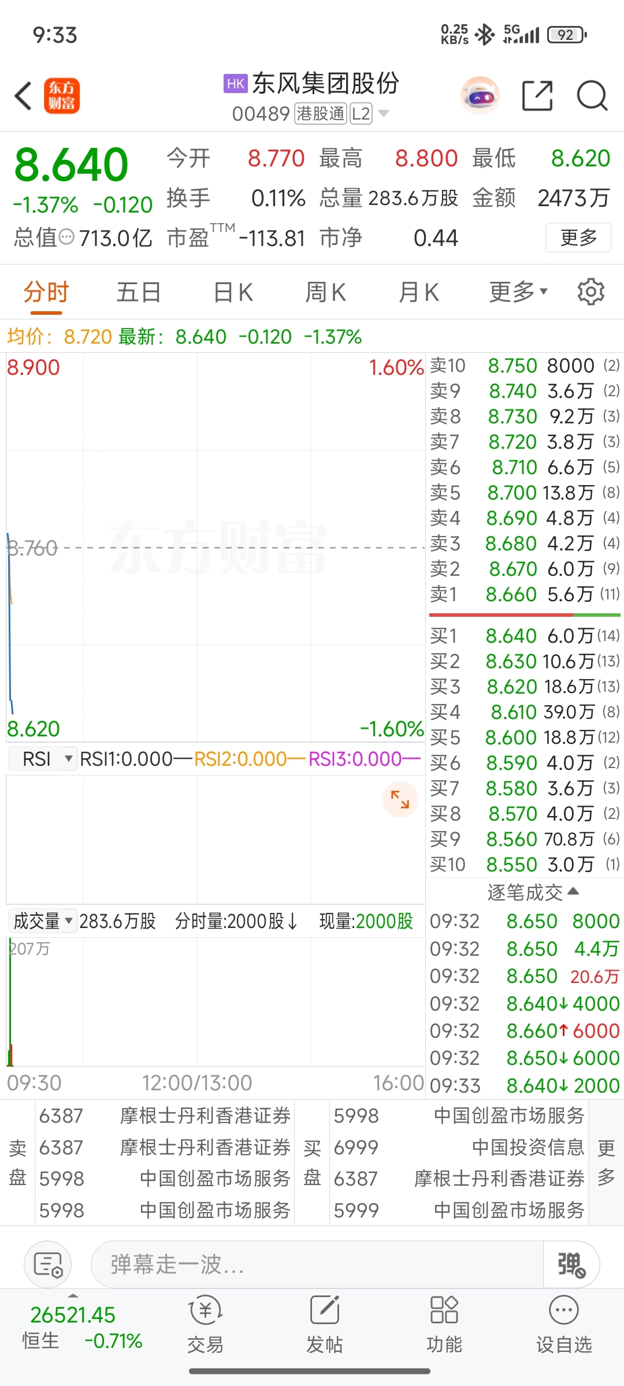The image size is (624, 1386).
Task: Switch to the 日K tab
Action: click(x=233, y=292)
